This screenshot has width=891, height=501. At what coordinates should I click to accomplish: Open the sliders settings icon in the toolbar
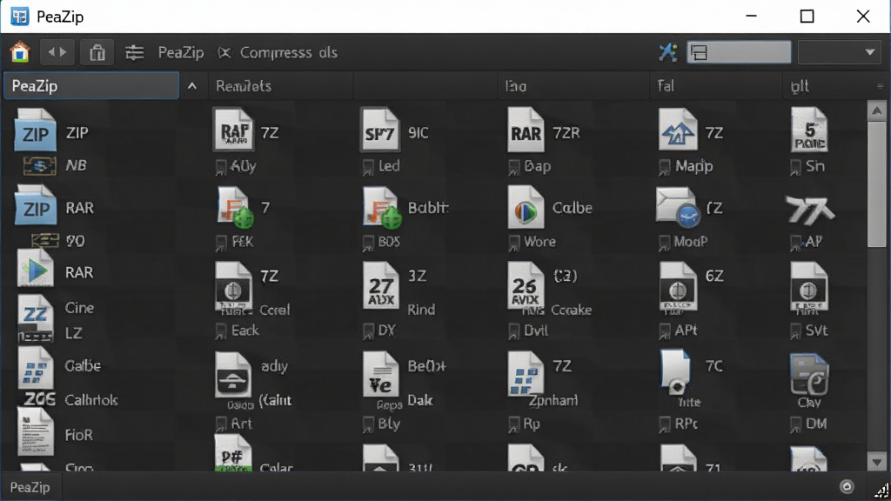point(135,52)
